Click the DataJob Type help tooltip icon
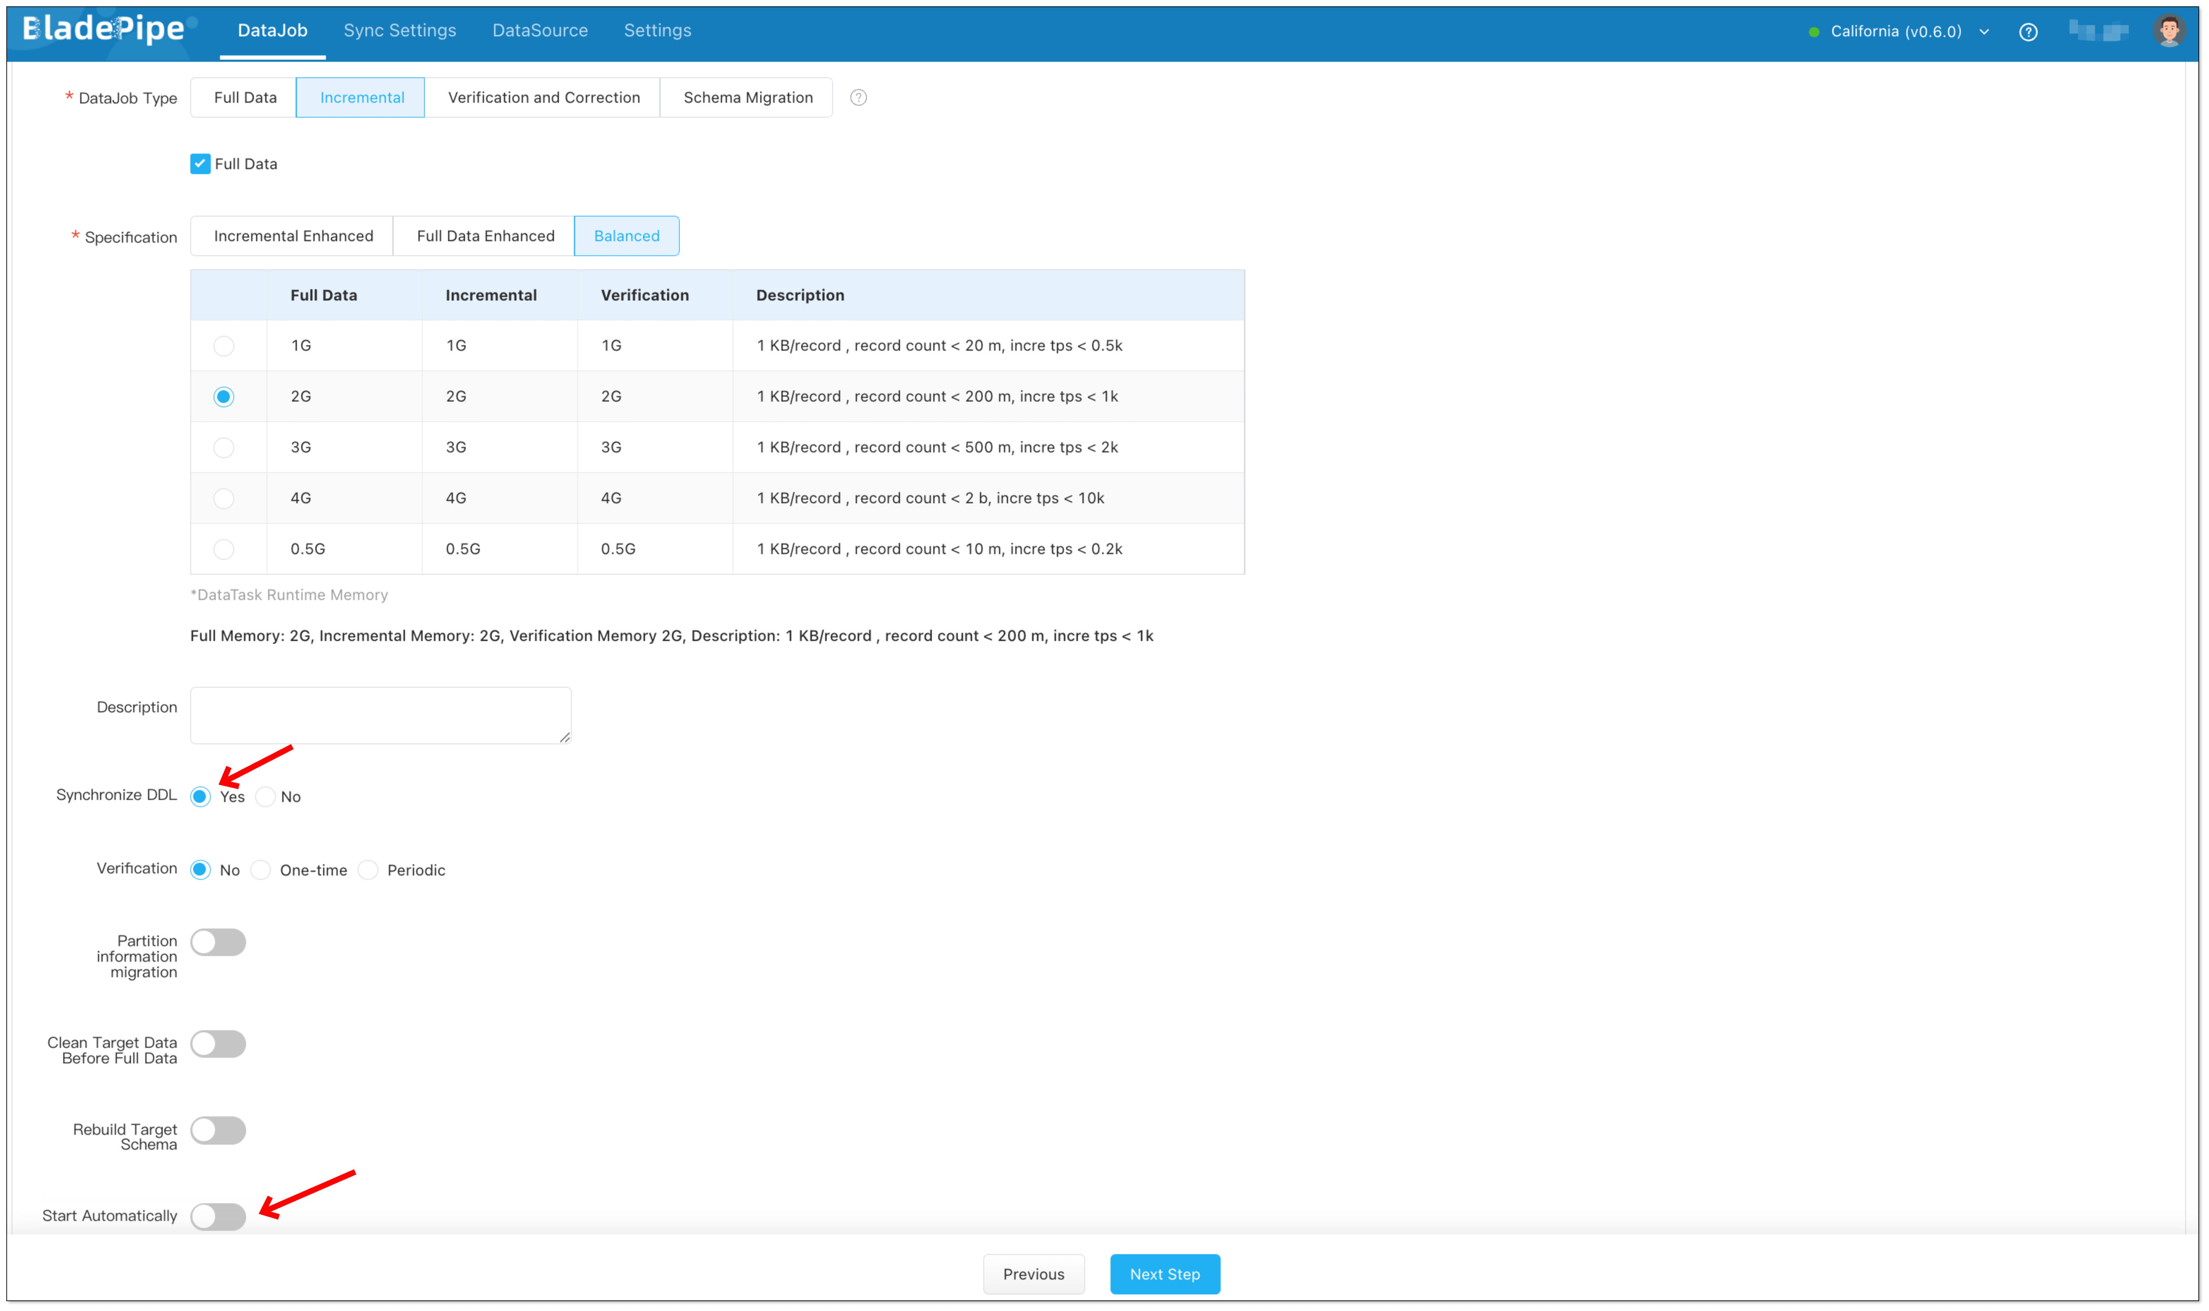 point(858,97)
